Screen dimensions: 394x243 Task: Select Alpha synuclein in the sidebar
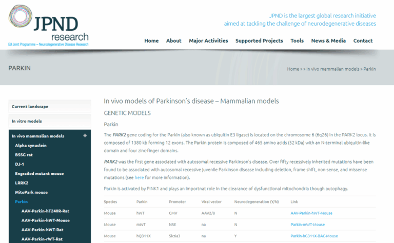(31, 146)
